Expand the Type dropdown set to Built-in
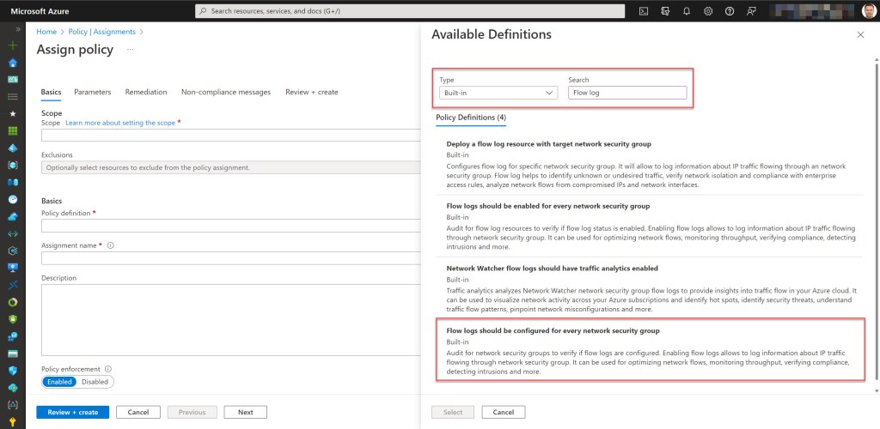Image resolution: width=880 pixels, height=429 pixels. pos(497,93)
